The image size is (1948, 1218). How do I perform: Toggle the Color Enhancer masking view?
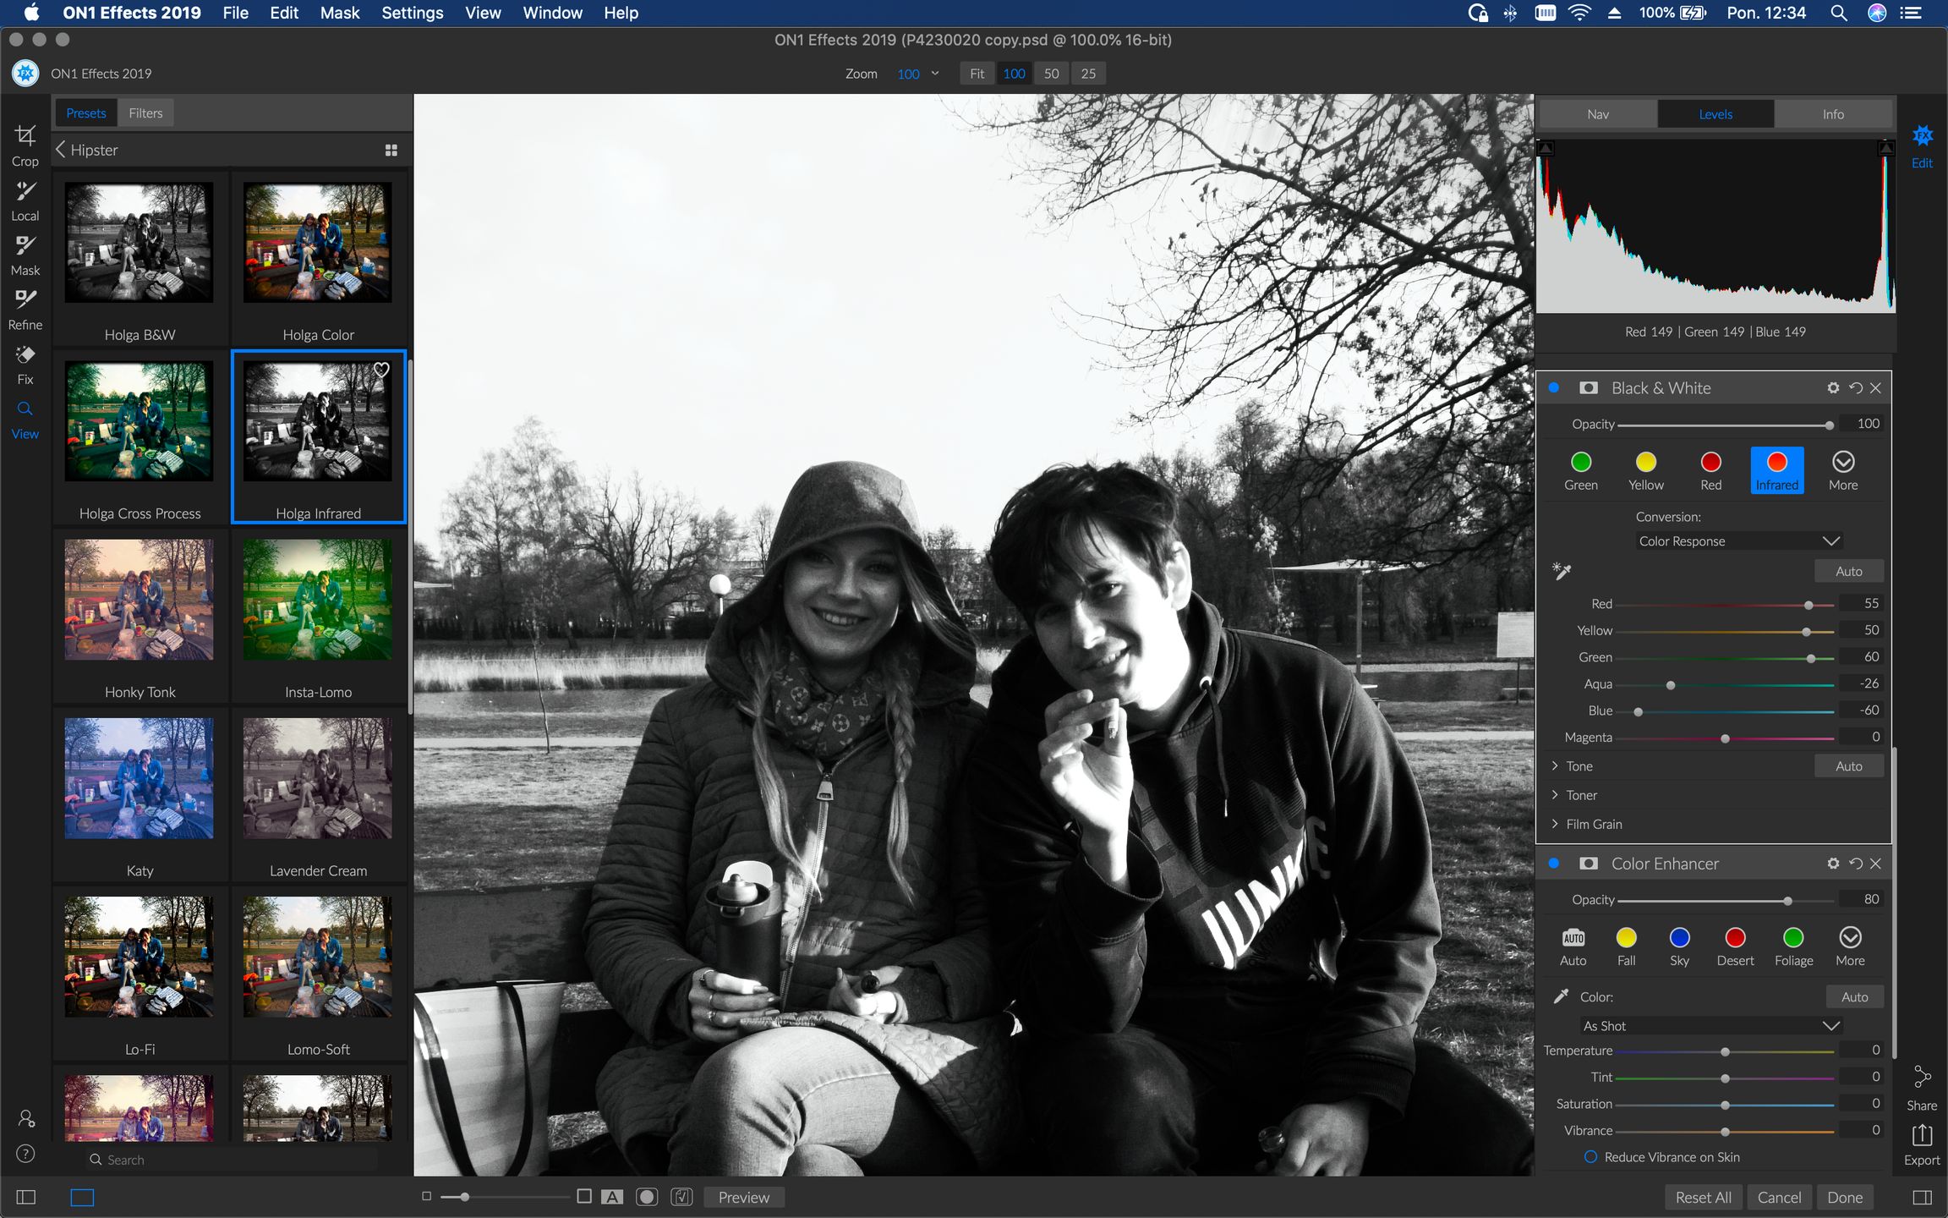(x=1587, y=864)
